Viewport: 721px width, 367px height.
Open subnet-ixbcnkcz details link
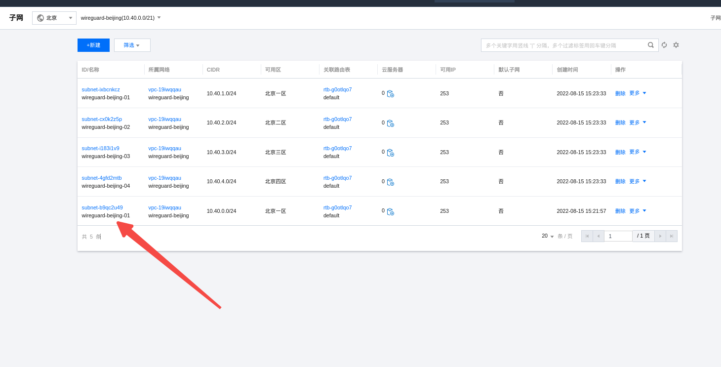pyautogui.click(x=101, y=89)
